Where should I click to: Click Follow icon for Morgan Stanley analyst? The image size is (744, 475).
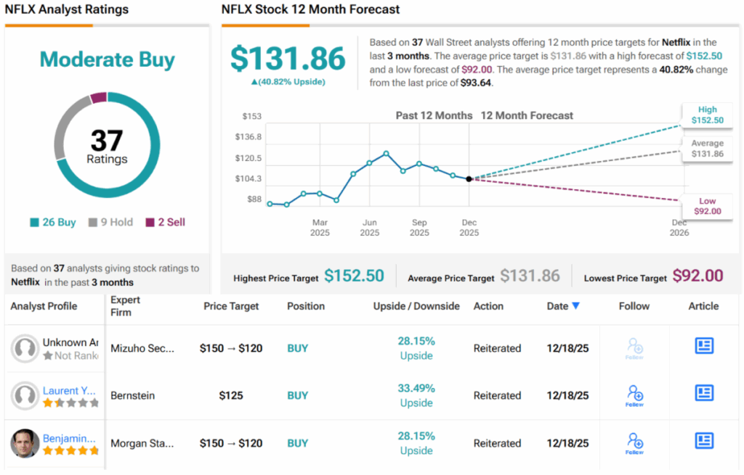[634, 442]
